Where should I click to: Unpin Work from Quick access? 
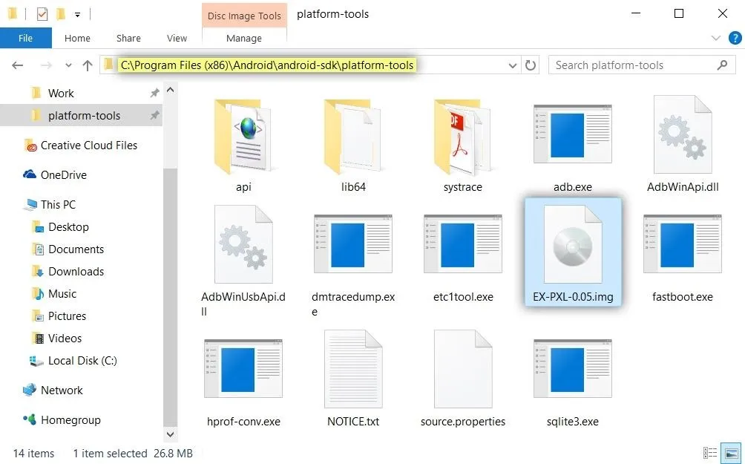(154, 94)
